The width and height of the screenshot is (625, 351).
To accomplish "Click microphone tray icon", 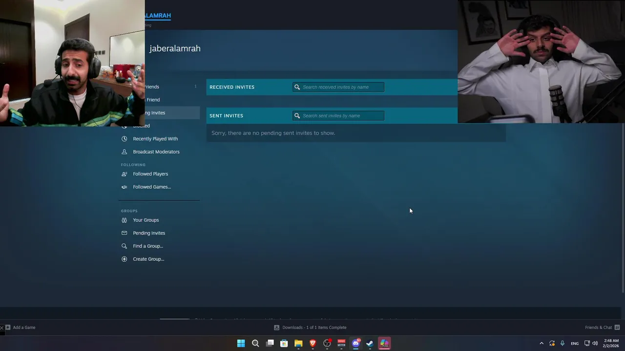I will (562, 343).
